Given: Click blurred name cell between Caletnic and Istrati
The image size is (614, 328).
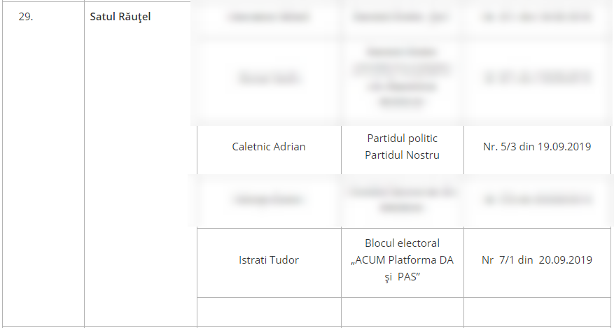Looking at the screenshot, I should pyautogui.click(x=269, y=200).
